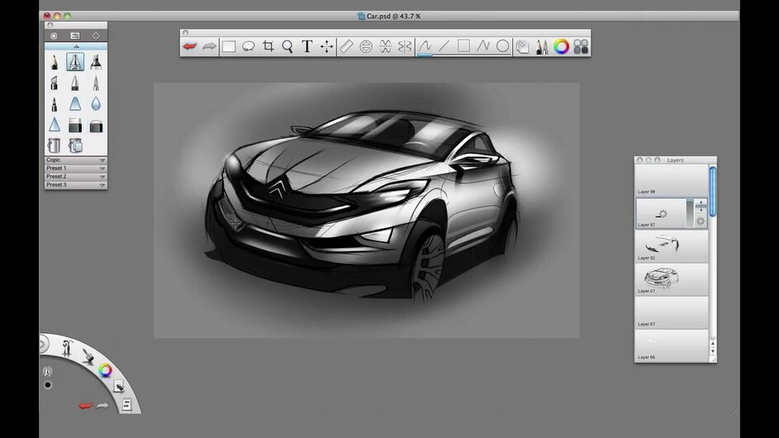The height and width of the screenshot is (438, 779).
Task: Activate the Zoom magnifier tool
Action: 287,46
